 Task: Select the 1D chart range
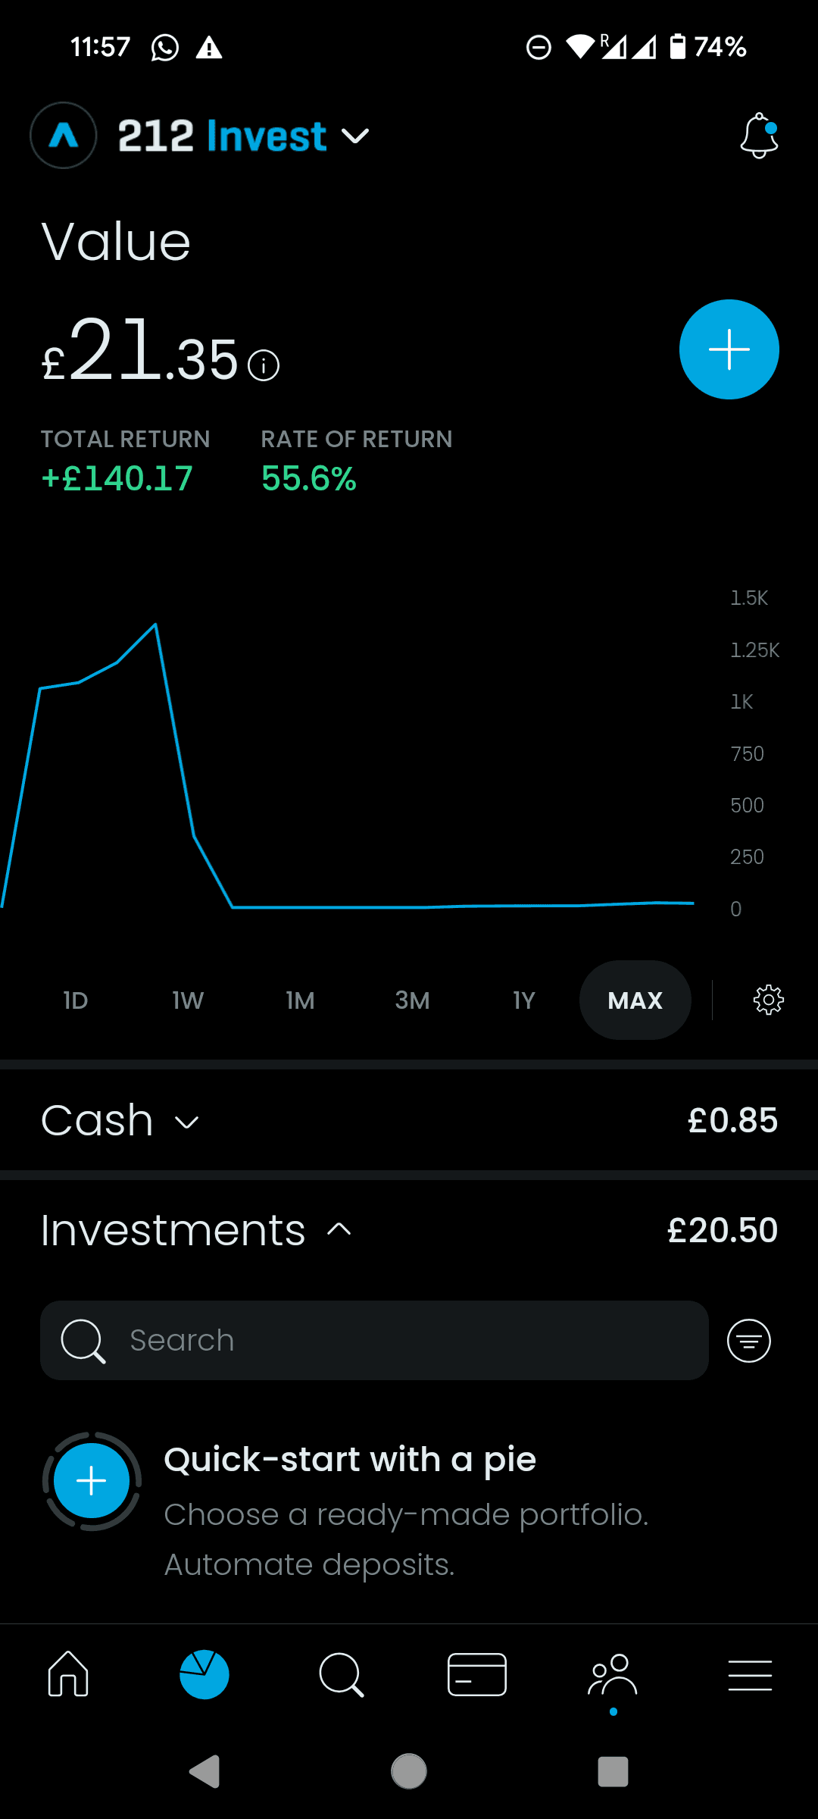(76, 1000)
